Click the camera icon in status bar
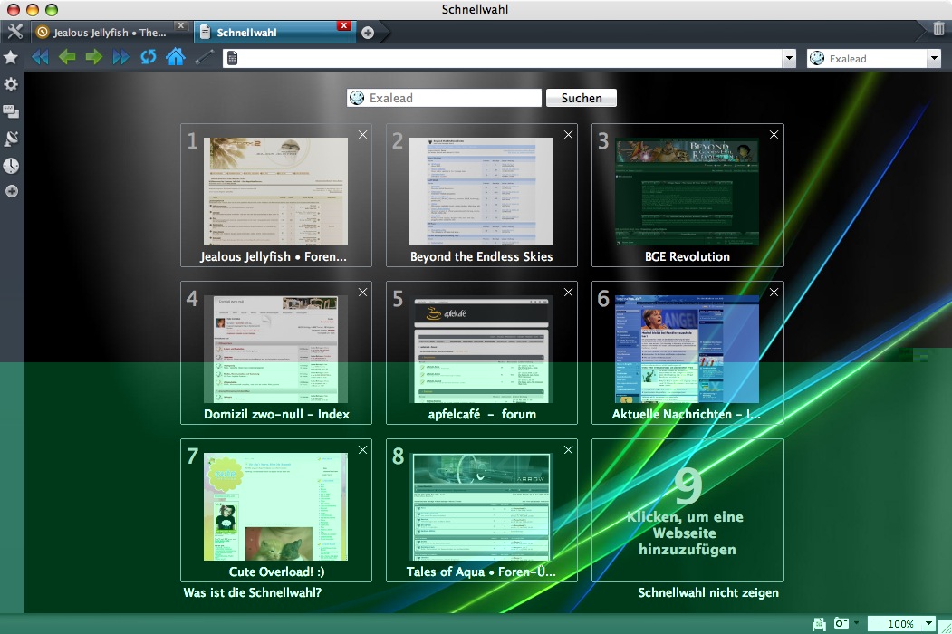 841,623
